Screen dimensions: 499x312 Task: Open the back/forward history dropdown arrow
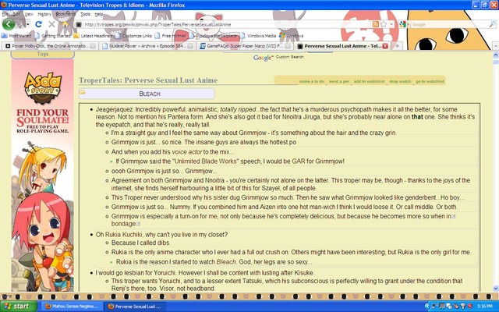(x=28, y=24)
